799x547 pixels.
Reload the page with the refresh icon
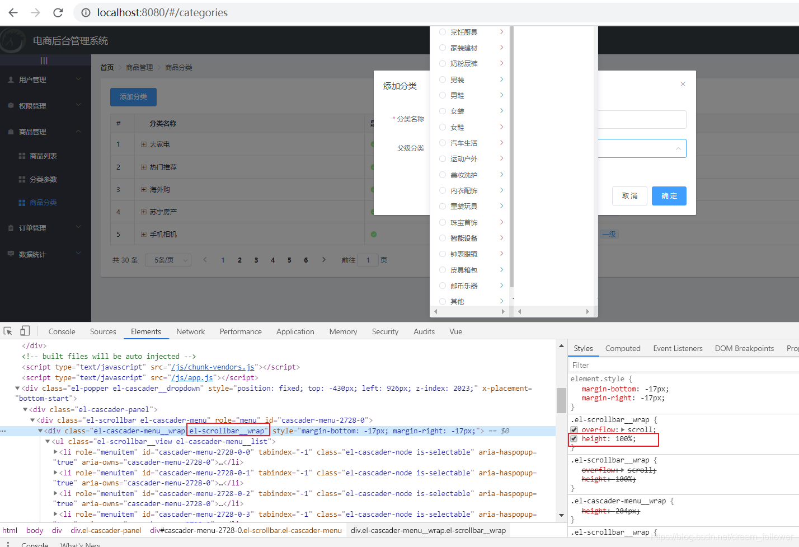click(58, 12)
